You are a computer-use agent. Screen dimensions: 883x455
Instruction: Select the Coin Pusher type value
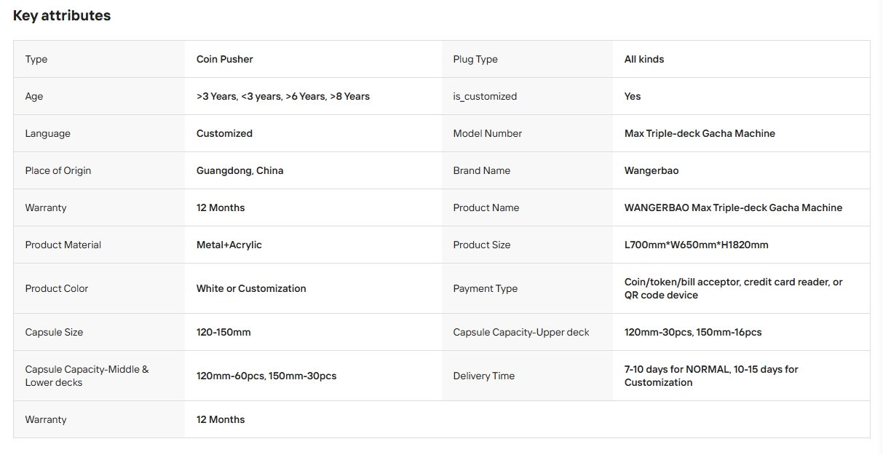tap(225, 59)
